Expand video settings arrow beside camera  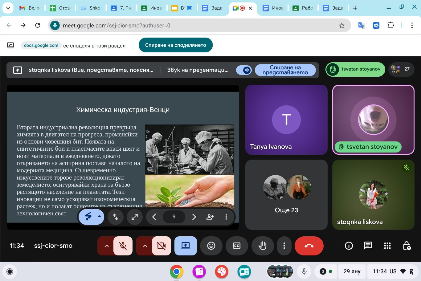pos(145,246)
